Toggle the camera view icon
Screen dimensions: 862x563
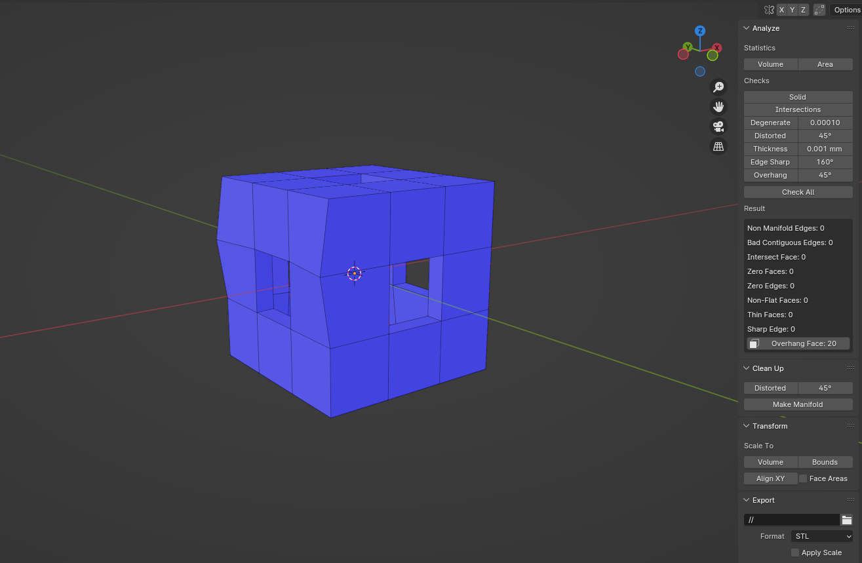718,126
